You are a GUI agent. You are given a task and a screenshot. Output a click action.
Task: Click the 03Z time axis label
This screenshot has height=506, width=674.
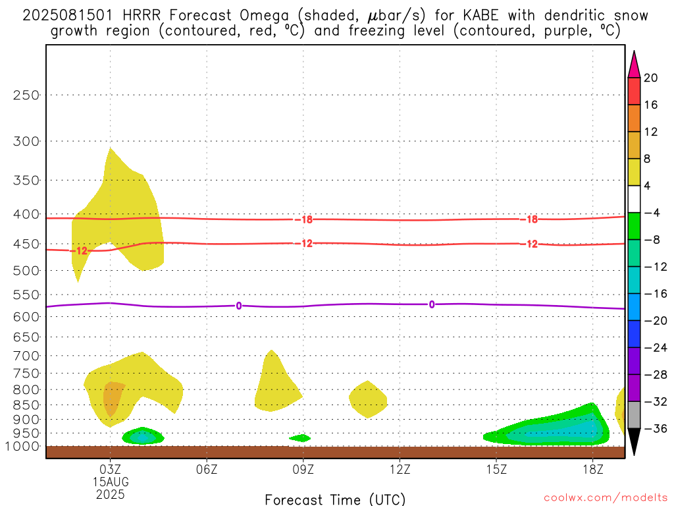[110, 469]
